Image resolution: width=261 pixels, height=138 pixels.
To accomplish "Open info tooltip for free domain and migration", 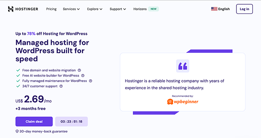I will [79, 70].
